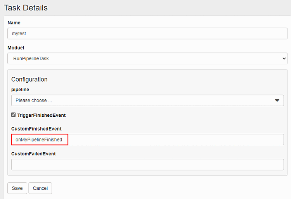Click the 'pipeline' field label

click(20, 90)
